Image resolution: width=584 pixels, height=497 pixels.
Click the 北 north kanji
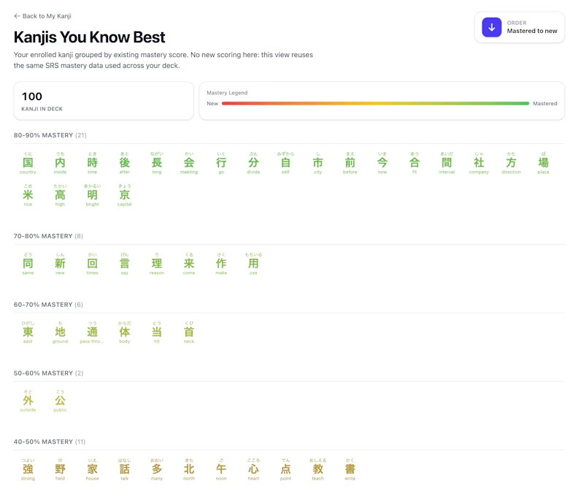189,469
